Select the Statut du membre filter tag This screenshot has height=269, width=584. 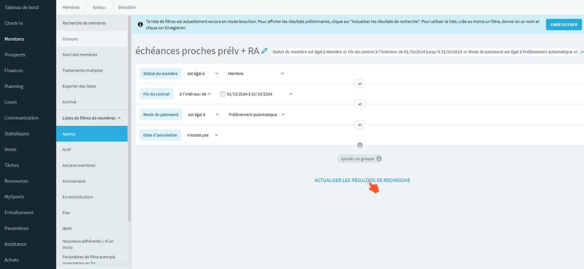click(x=160, y=74)
